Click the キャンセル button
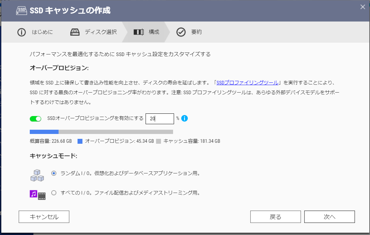This screenshot has height=235, width=370. click(x=44, y=217)
